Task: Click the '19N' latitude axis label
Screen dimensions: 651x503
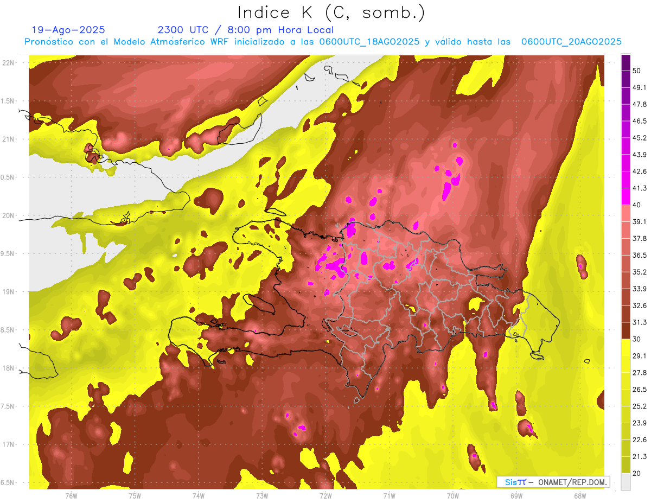Action: (x=8, y=291)
